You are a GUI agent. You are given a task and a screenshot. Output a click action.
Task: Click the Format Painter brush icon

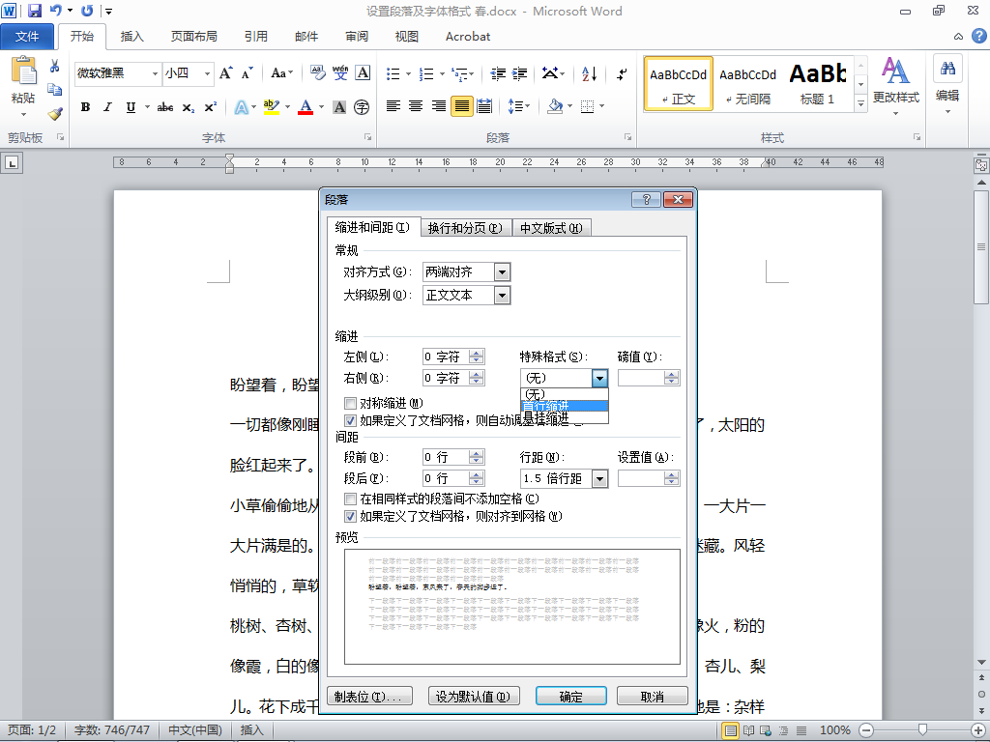tap(55, 114)
